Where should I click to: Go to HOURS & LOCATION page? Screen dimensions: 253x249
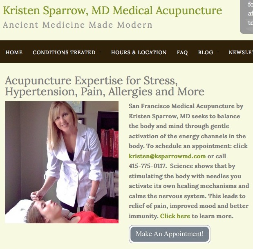139,52
